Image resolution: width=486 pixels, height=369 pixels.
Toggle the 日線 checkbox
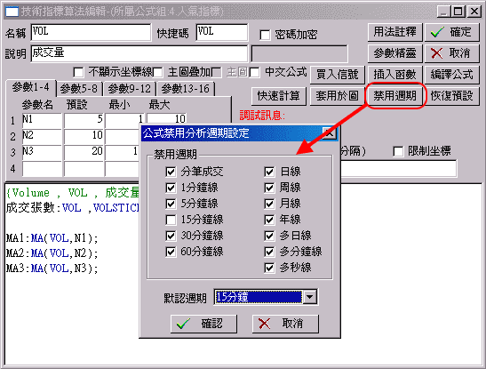pyautogui.click(x=269, y=172)
